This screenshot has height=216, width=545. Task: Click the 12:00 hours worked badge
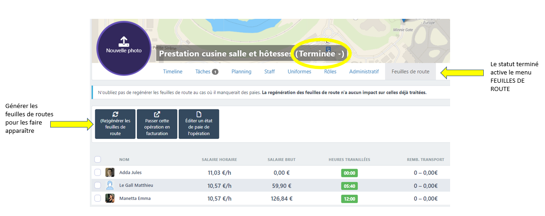(x=349, y=199)
